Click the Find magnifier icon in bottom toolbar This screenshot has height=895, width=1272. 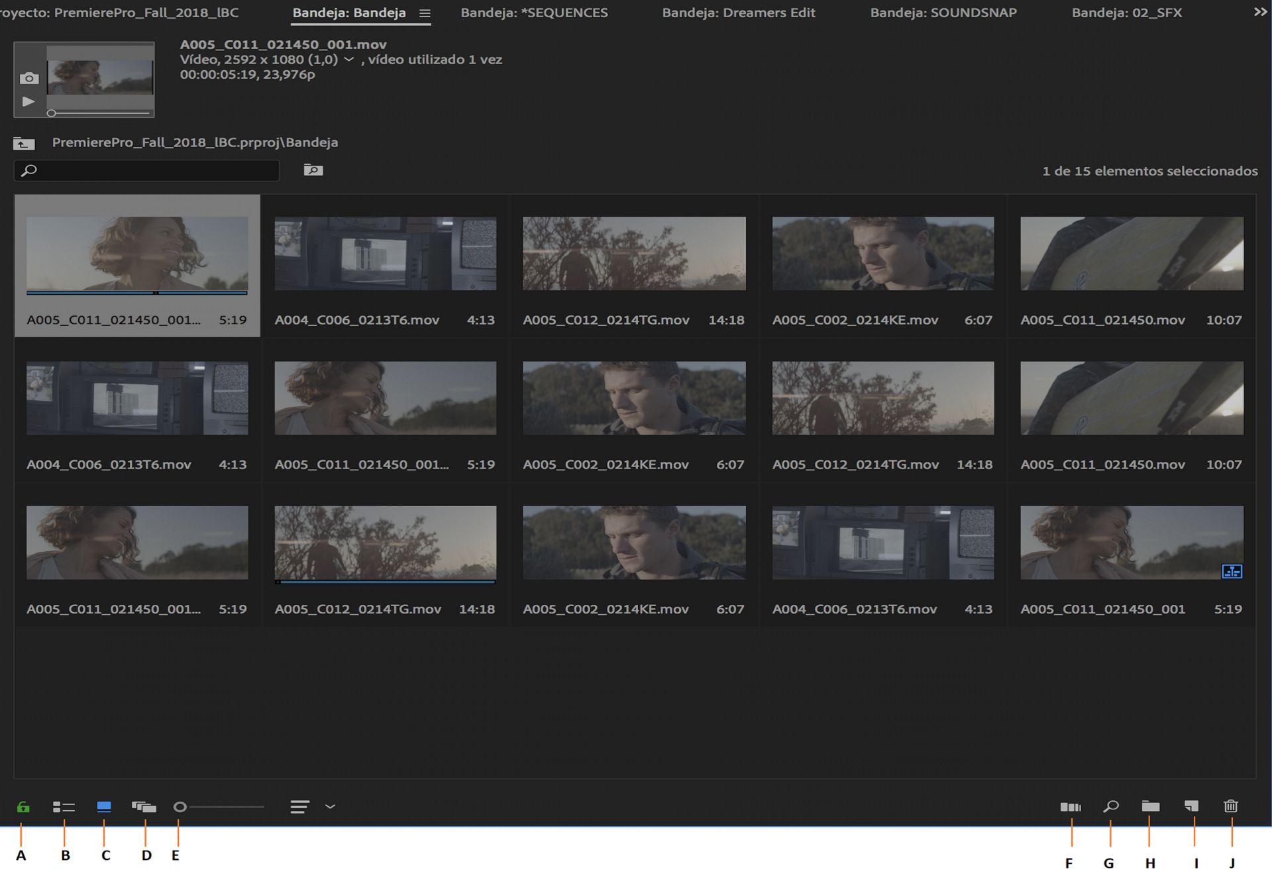(1111, 806)
